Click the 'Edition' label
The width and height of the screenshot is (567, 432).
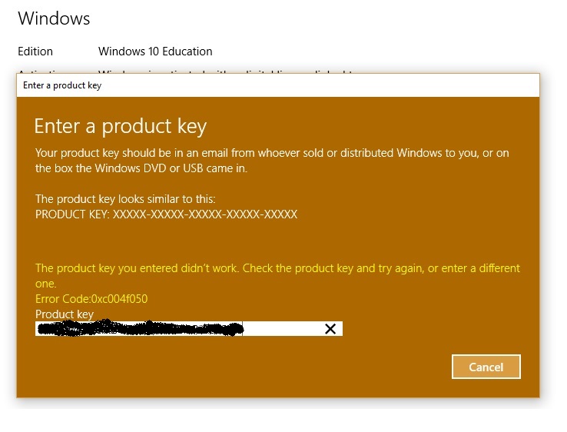pyautogui.click(x=35, y=52)
